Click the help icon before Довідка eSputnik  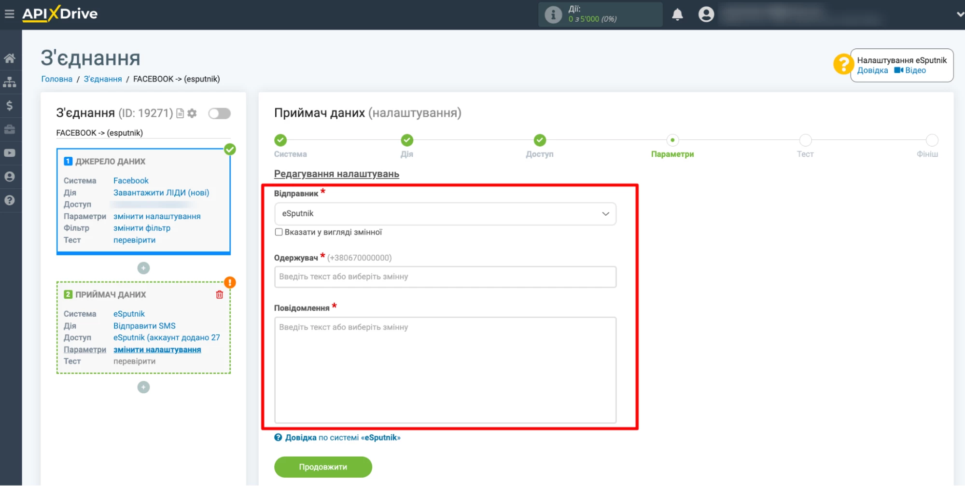[278, 438]
